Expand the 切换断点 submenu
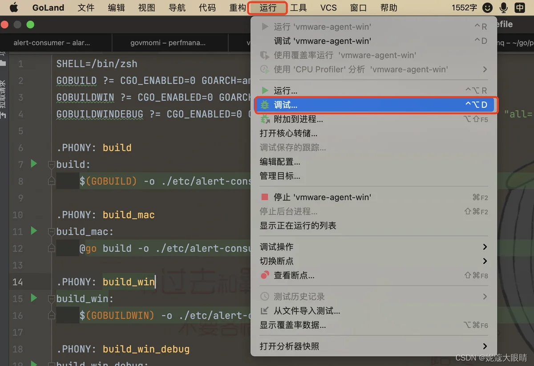The width and height of the screenshot is (534, 366). (485, 261)
